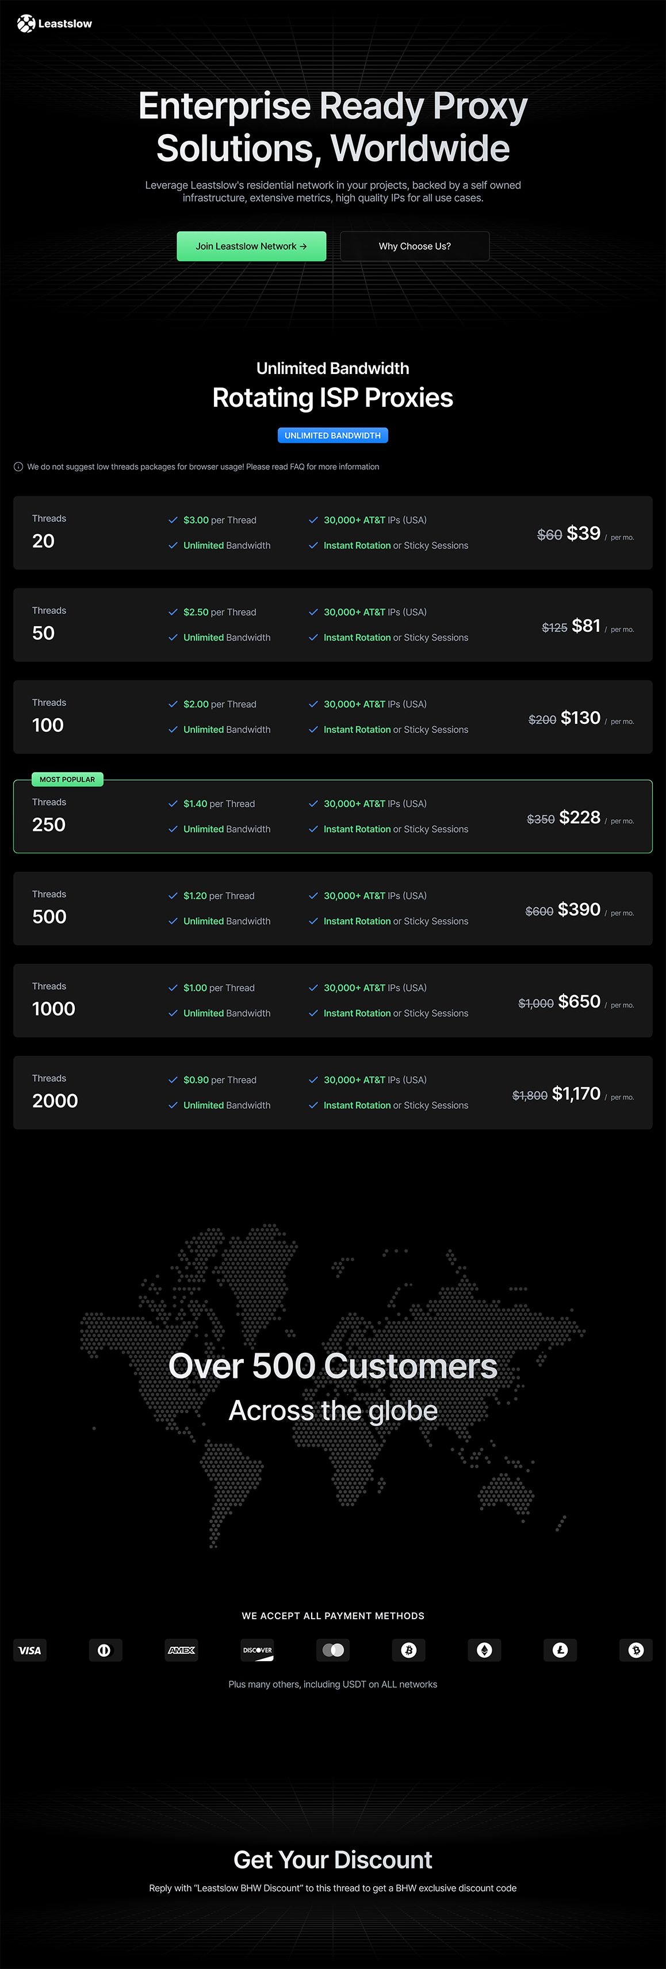The width and height of the screenshot is (666, 1969).
Task: Click the Diners Club payment icon
Action: tap(105, 1650)
